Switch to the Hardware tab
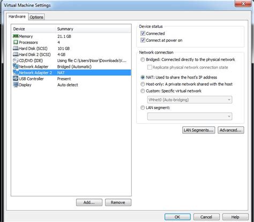Screen dimensions: 254x222 [17, 17]
